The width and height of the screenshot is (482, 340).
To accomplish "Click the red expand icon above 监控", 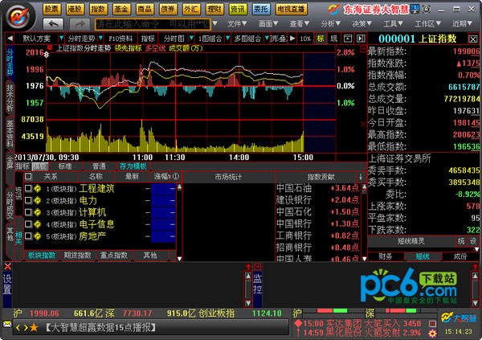I will [258, 267].
